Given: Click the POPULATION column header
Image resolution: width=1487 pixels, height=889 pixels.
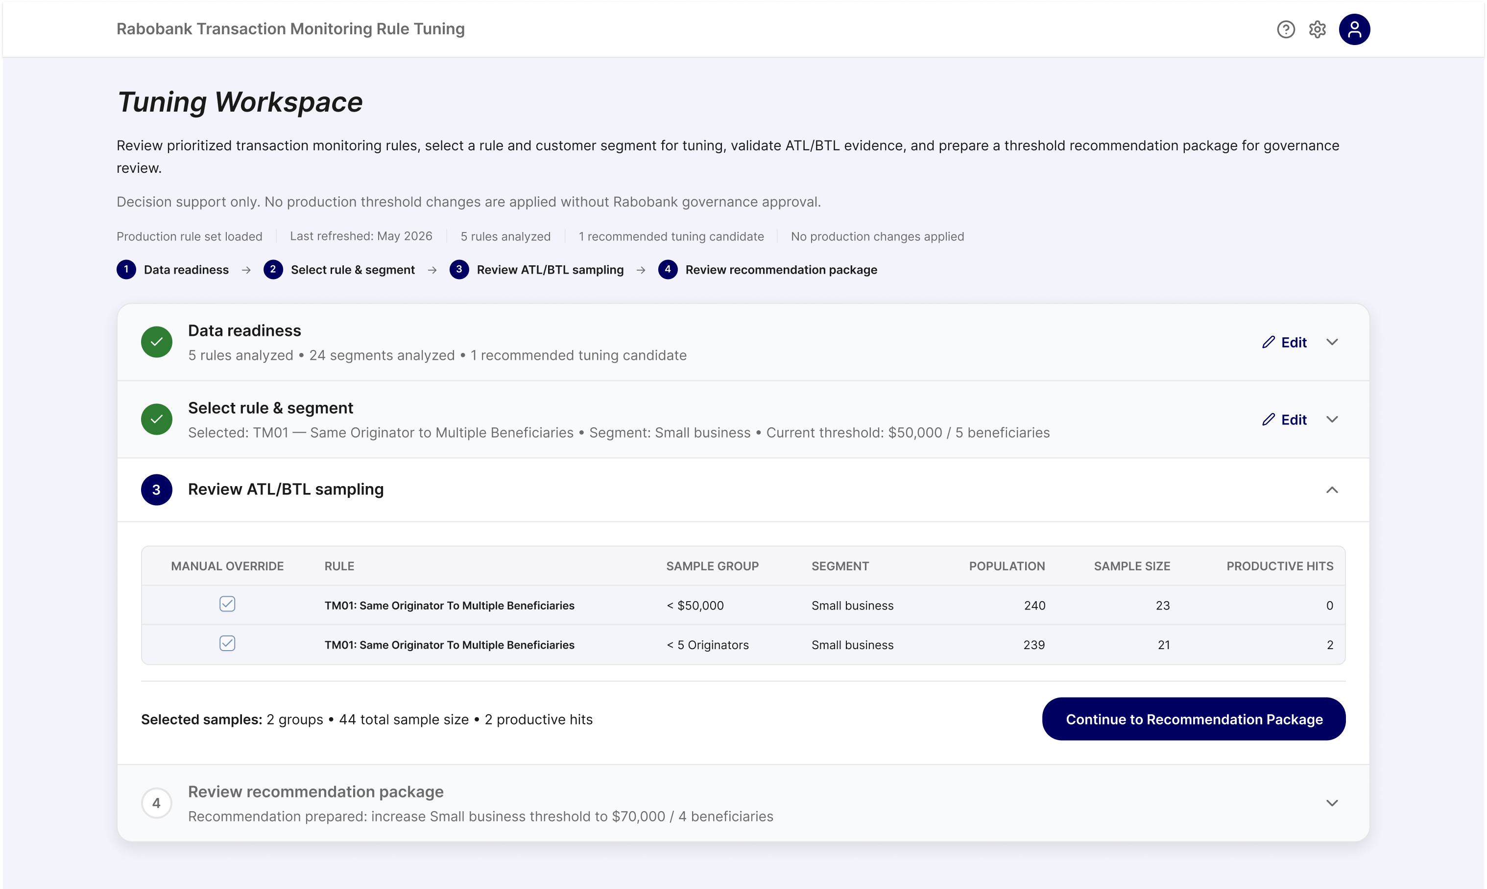Looking at the screenshot, I should pos(1007,566).
